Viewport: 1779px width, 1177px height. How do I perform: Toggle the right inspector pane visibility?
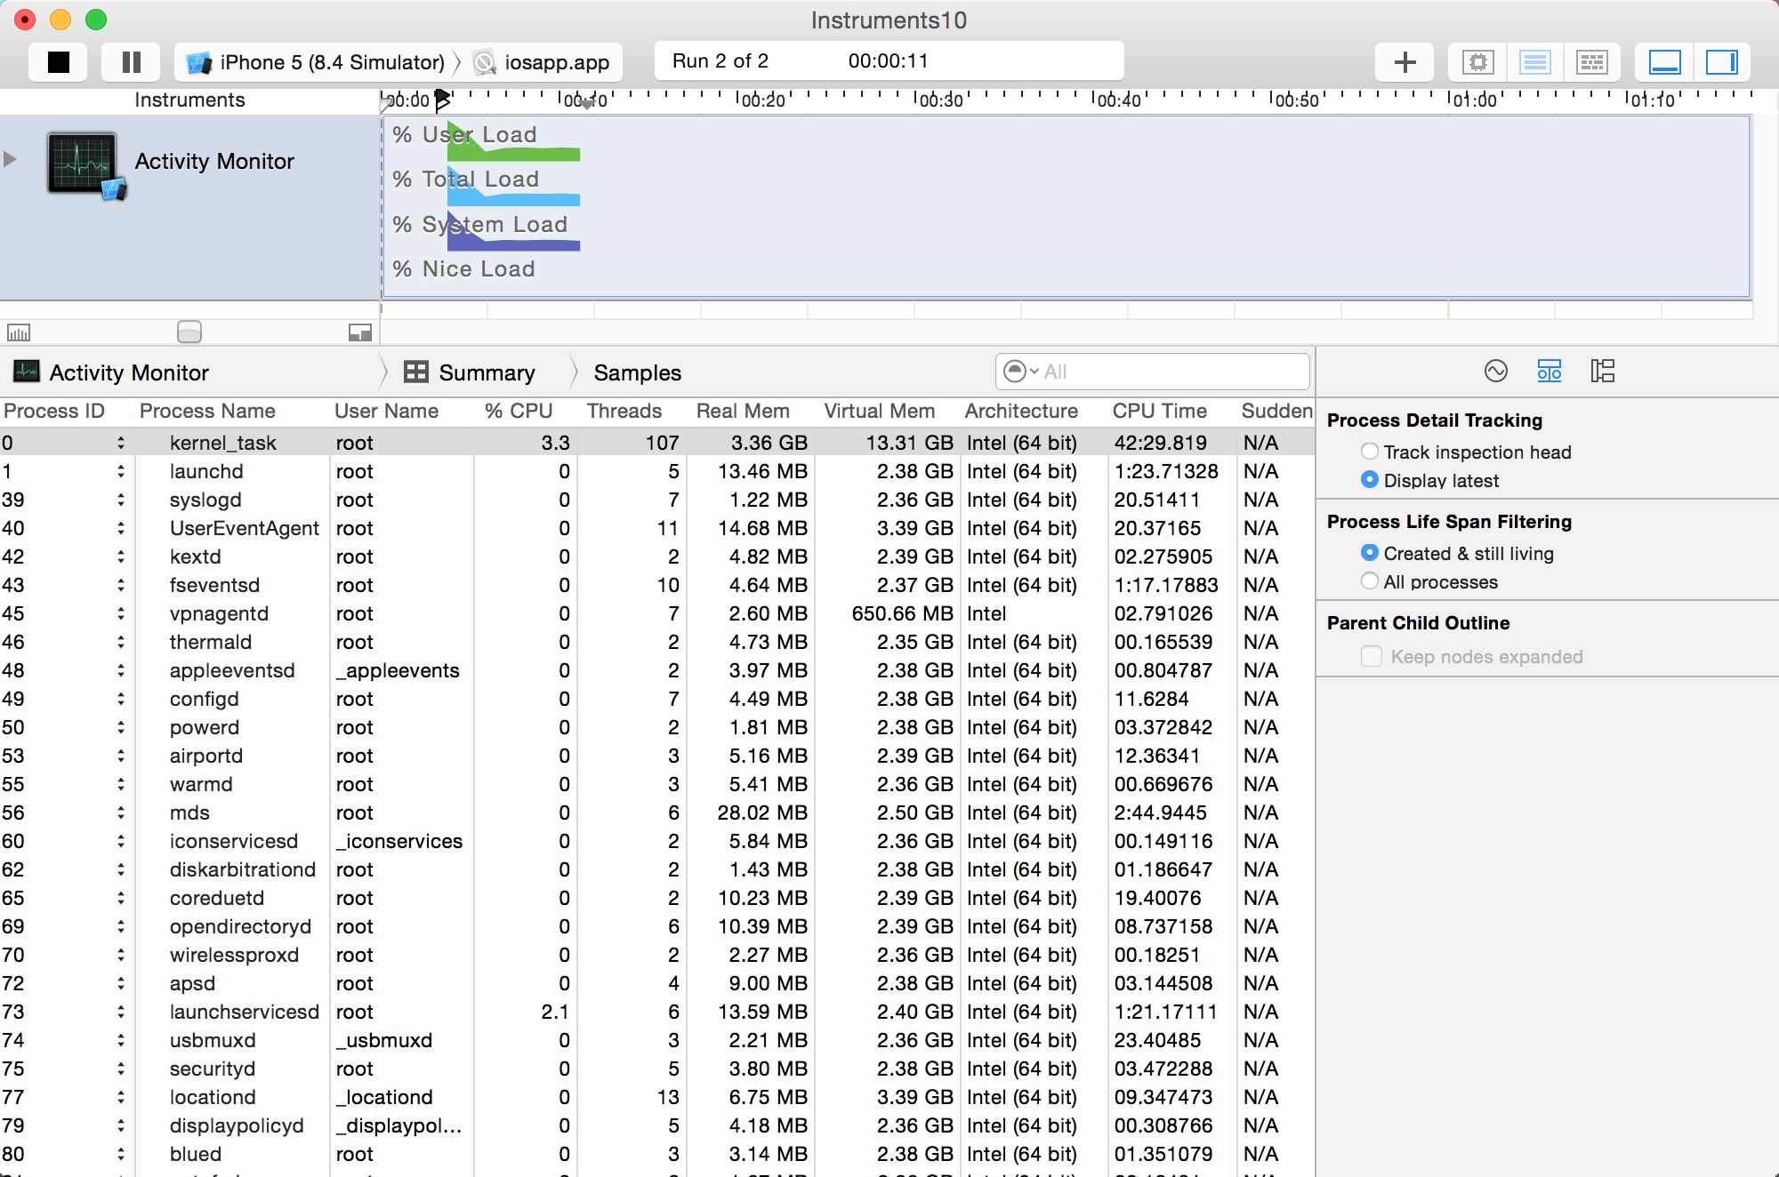(1721, 62)
